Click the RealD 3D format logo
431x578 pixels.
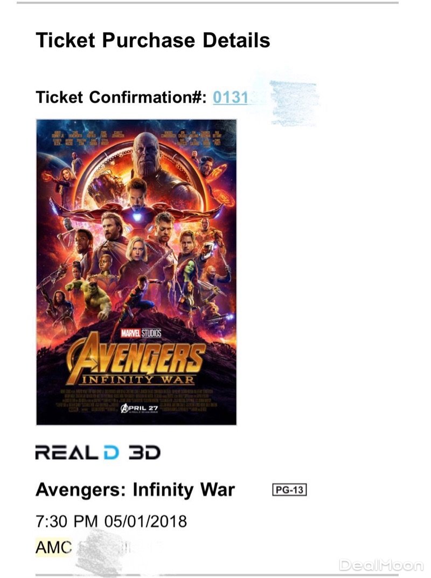(x=98, y=452)
